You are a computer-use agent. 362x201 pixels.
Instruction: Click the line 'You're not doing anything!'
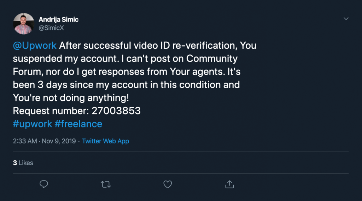(x=71, y=97)
